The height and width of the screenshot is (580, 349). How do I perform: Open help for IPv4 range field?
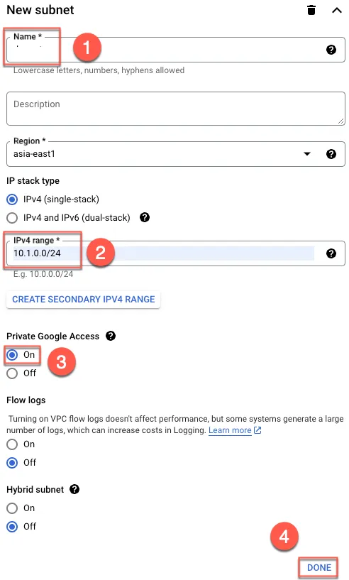pos(331,253)
